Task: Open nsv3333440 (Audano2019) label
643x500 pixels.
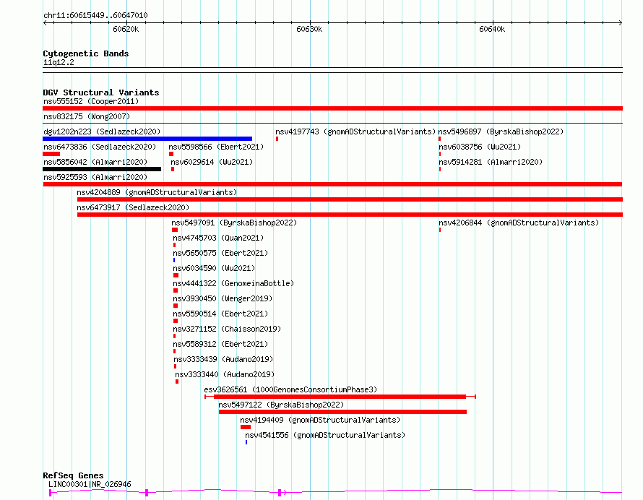Action: coord(225,374)
